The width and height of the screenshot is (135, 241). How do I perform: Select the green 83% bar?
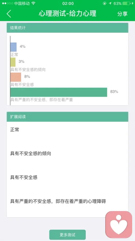(59, 92)
